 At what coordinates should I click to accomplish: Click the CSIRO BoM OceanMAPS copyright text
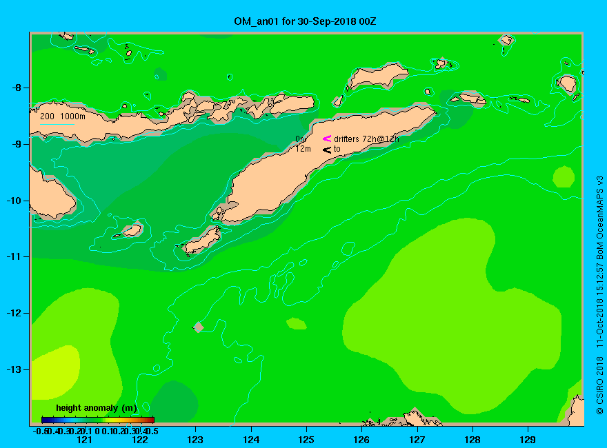click(599, 295)
